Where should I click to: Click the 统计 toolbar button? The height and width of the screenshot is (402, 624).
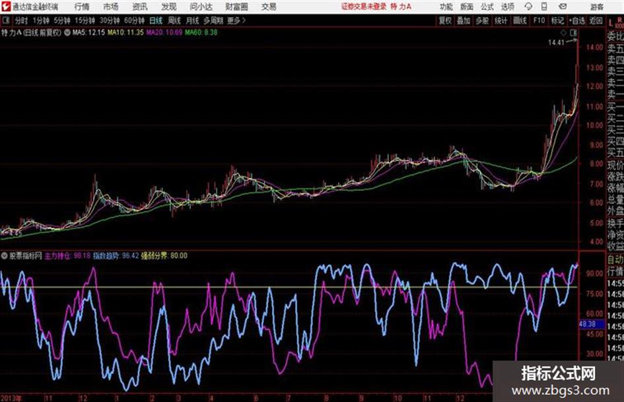[x=501, y=20]
